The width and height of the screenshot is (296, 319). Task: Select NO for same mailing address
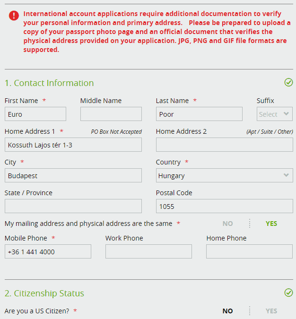click(227, 224)
